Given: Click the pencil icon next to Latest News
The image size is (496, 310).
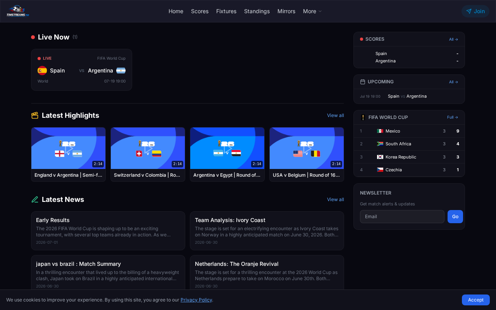Looking at the screenshot, I should pyautogui.click(x=35, y=200).
